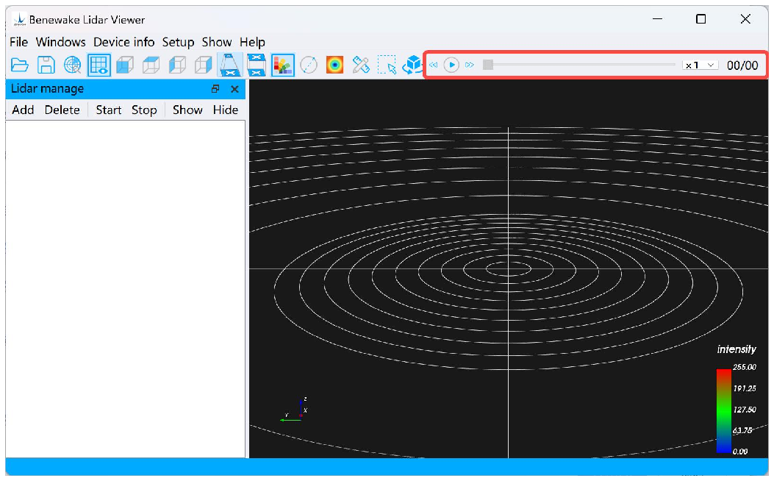Toggle the perspective projection icon

click(230, 65)
